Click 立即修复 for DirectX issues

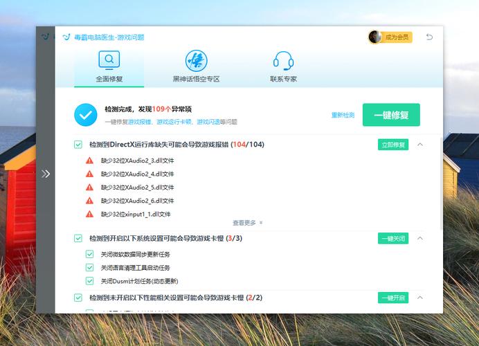tap(393, 145)
